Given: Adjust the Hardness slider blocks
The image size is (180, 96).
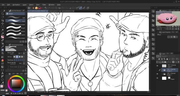Looking at the screenshot, I should (x=18, y=60).
